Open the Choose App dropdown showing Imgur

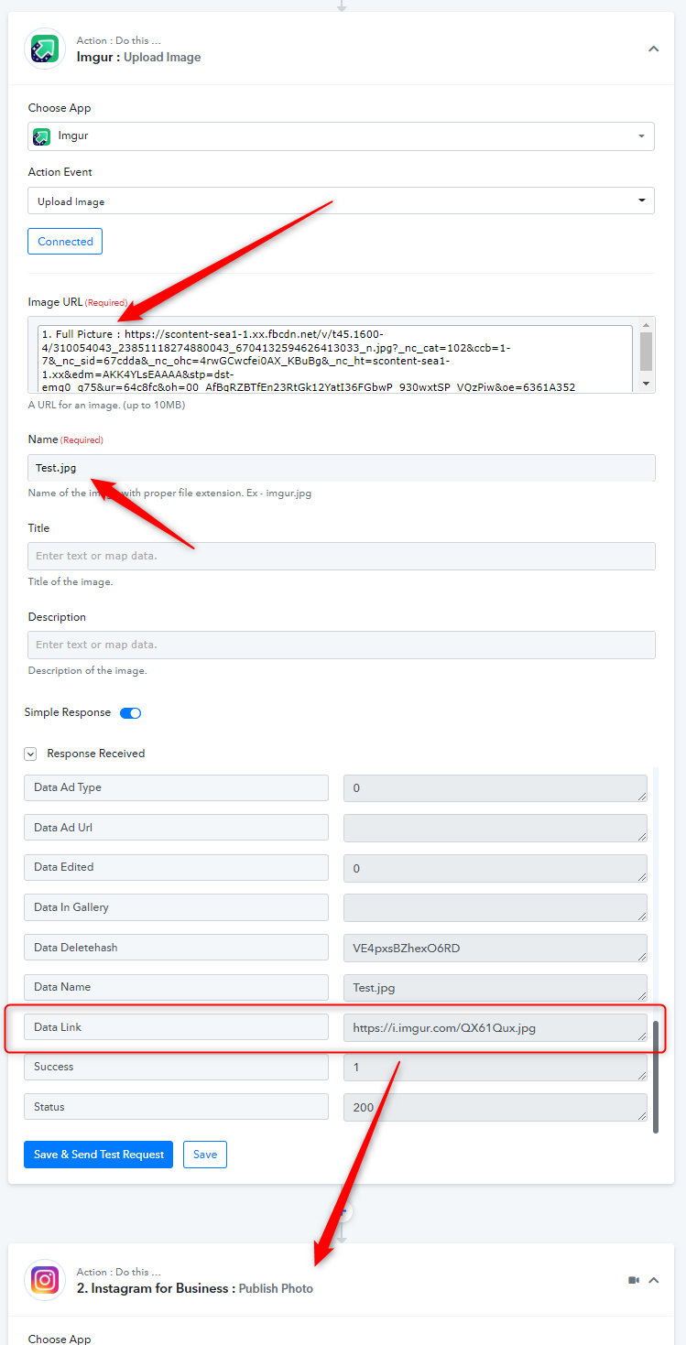click(341, 136)
